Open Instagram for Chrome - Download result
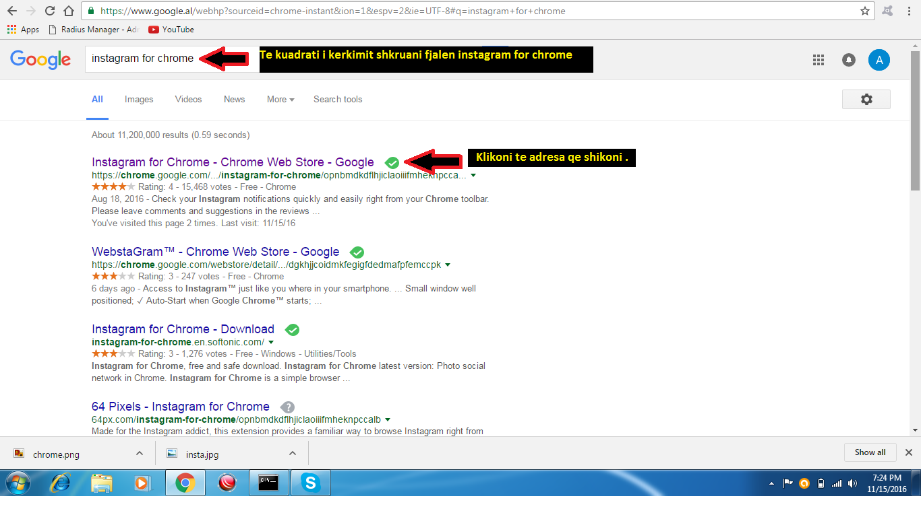This screenshot has width=921, height=517. [x=183, y=329]
